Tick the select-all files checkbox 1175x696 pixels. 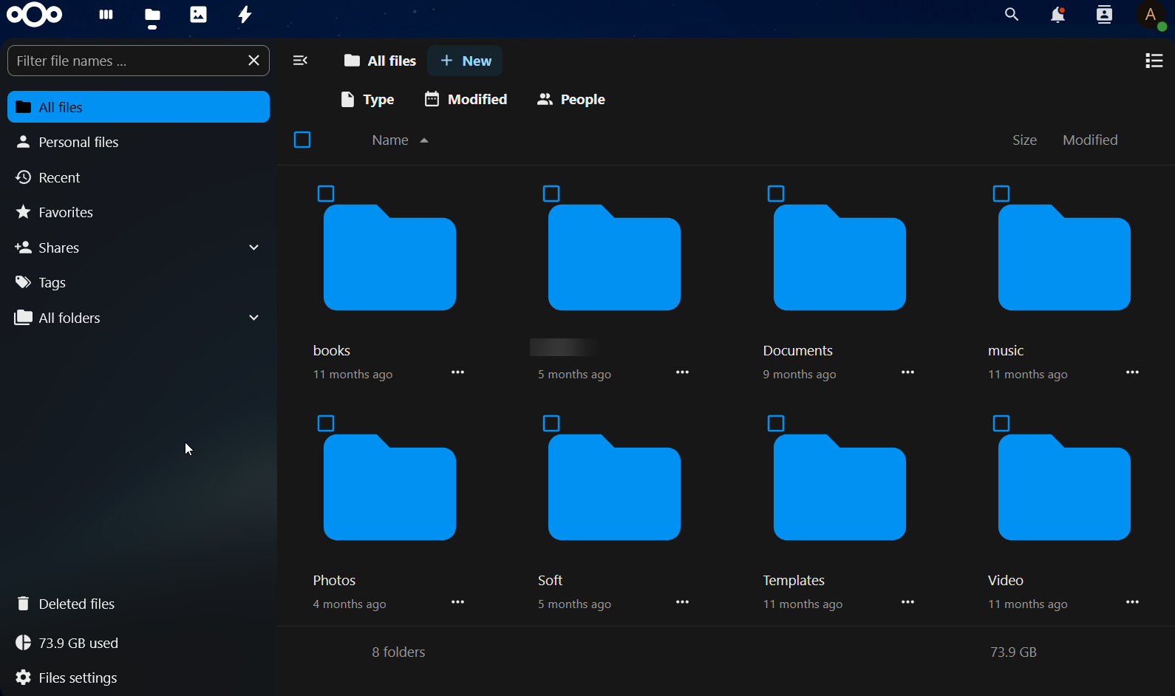(302, 140)
